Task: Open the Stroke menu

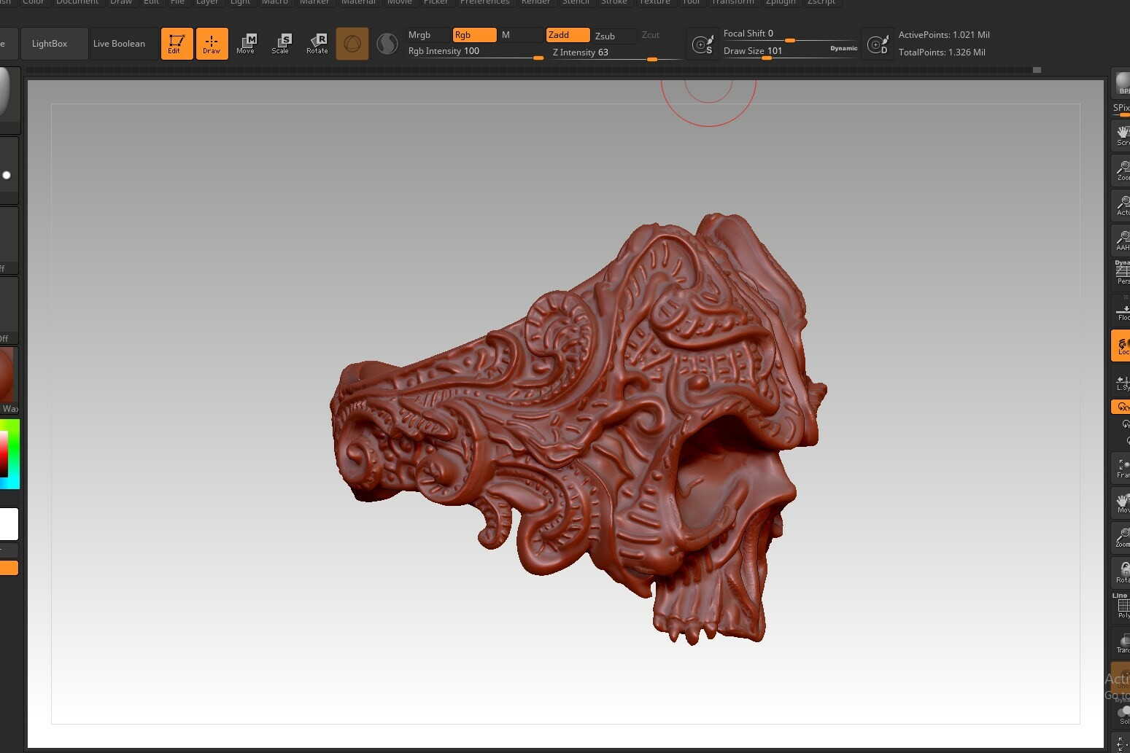Action: click(x=614, y=3)
